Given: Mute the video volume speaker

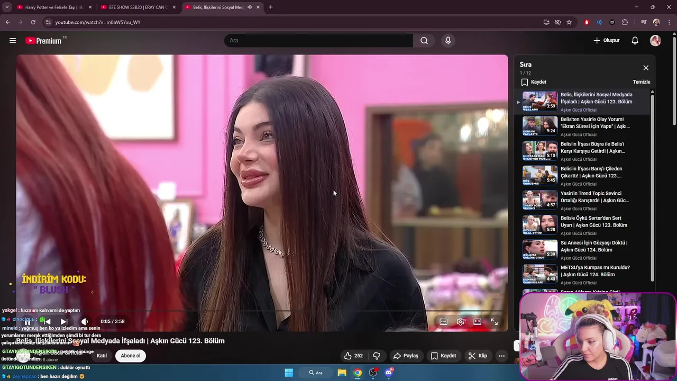Looking at the screenshot, I should pos(85,322).
